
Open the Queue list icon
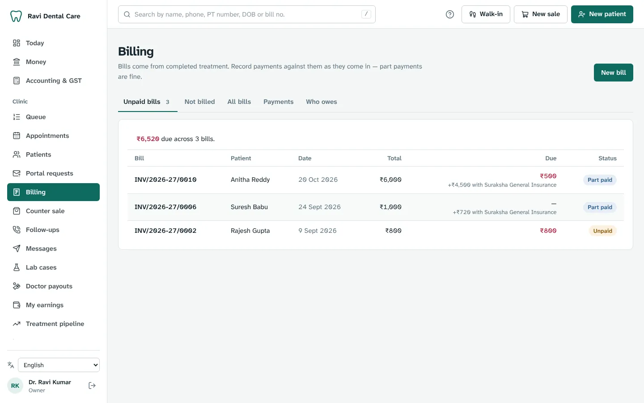(17, 117)
